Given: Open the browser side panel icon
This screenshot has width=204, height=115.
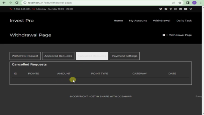Looking at the screenshot, I should click(188, 3).
